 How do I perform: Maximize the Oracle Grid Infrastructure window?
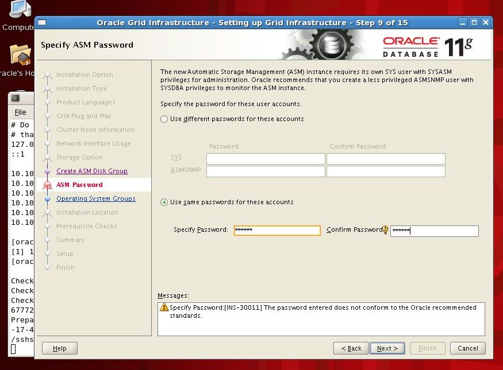coord(474,22)
